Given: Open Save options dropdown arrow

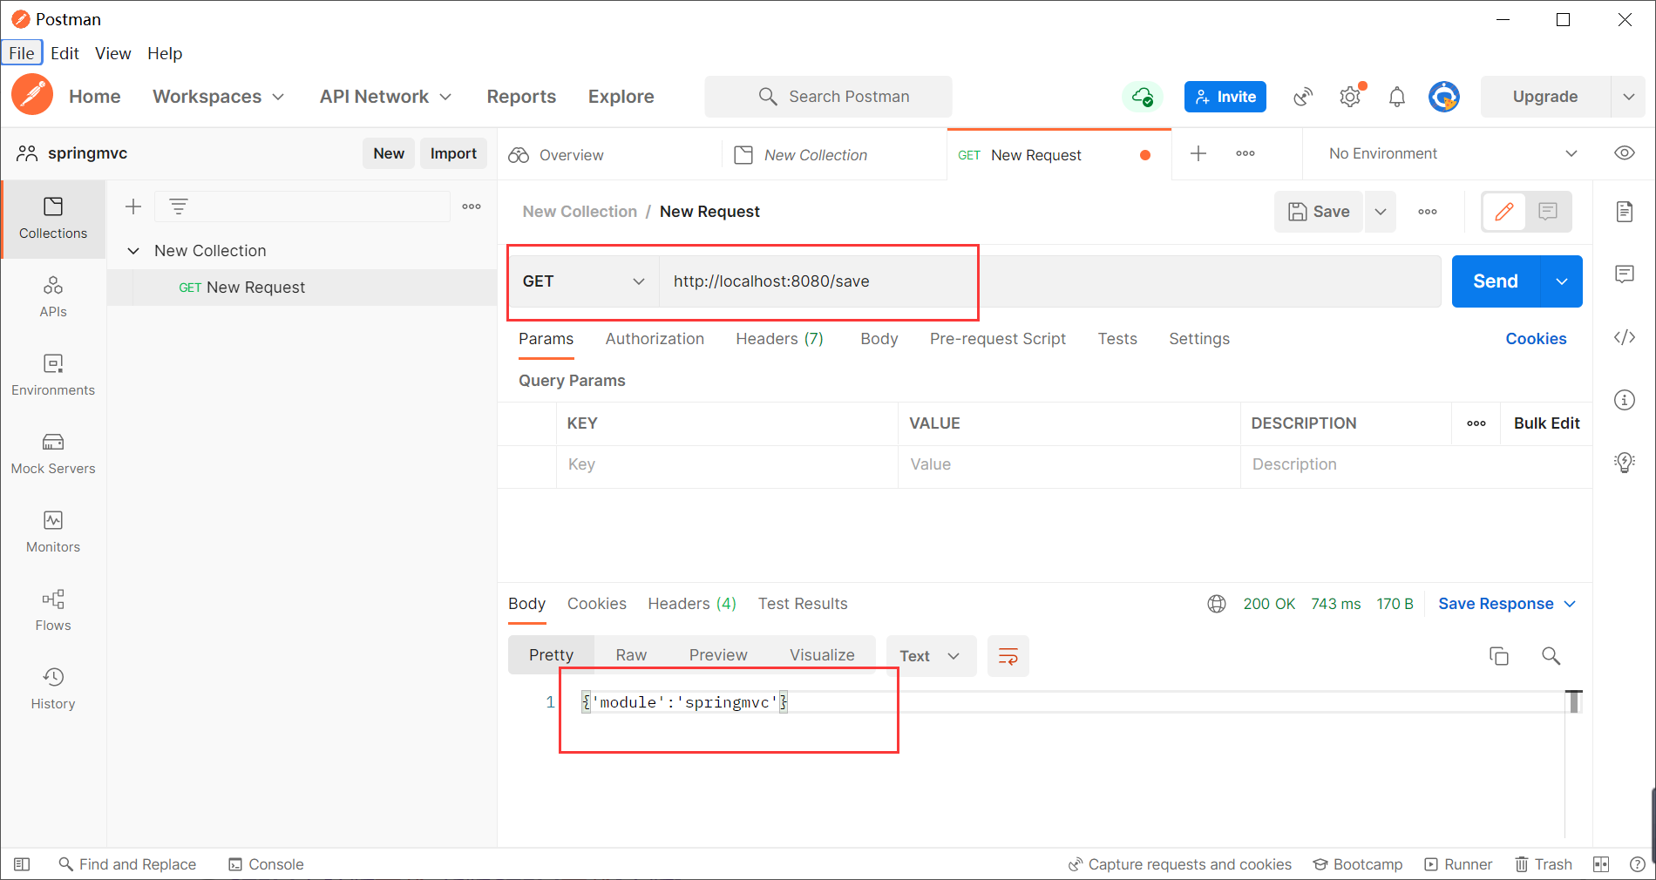Looking at the screenshot, I should pos(1381,212).
